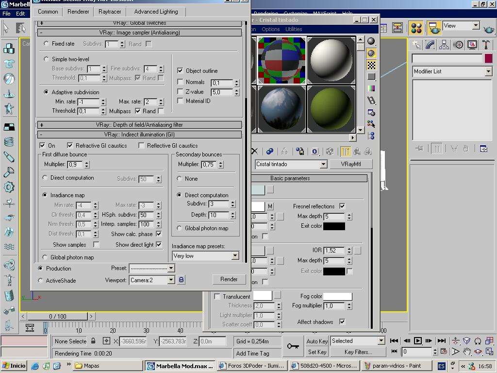Click the Render Scene teapot icon
Screen dimensions: 497x373
[433, 28]
